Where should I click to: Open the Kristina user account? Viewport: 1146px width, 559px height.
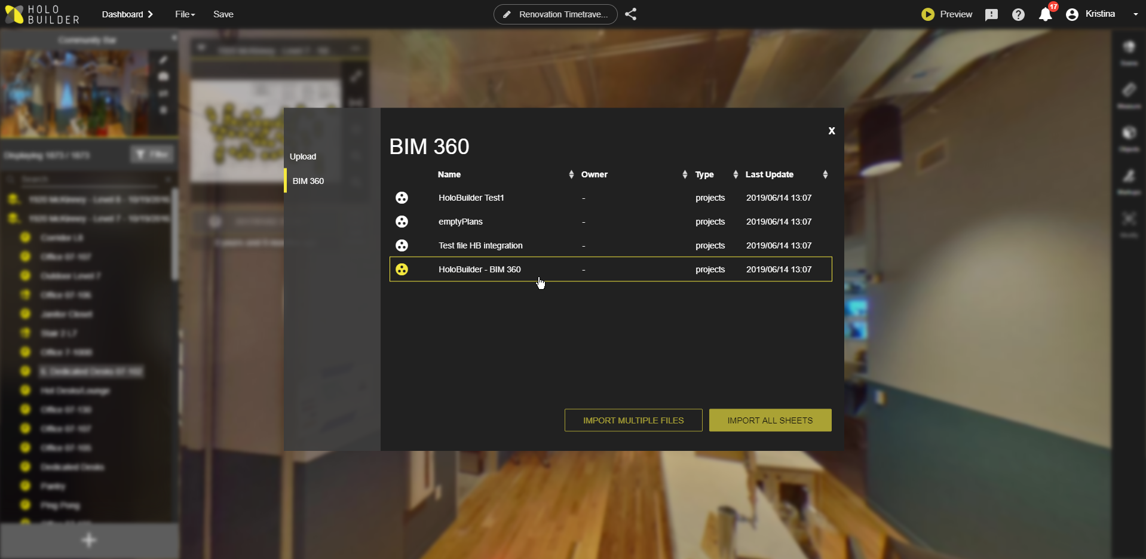pos(1090,14)
